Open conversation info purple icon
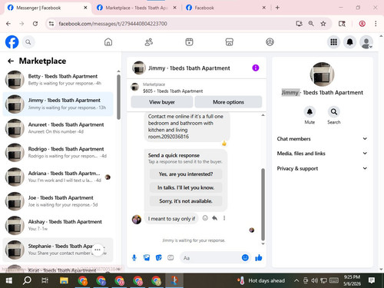 click(x=256, y=68)
